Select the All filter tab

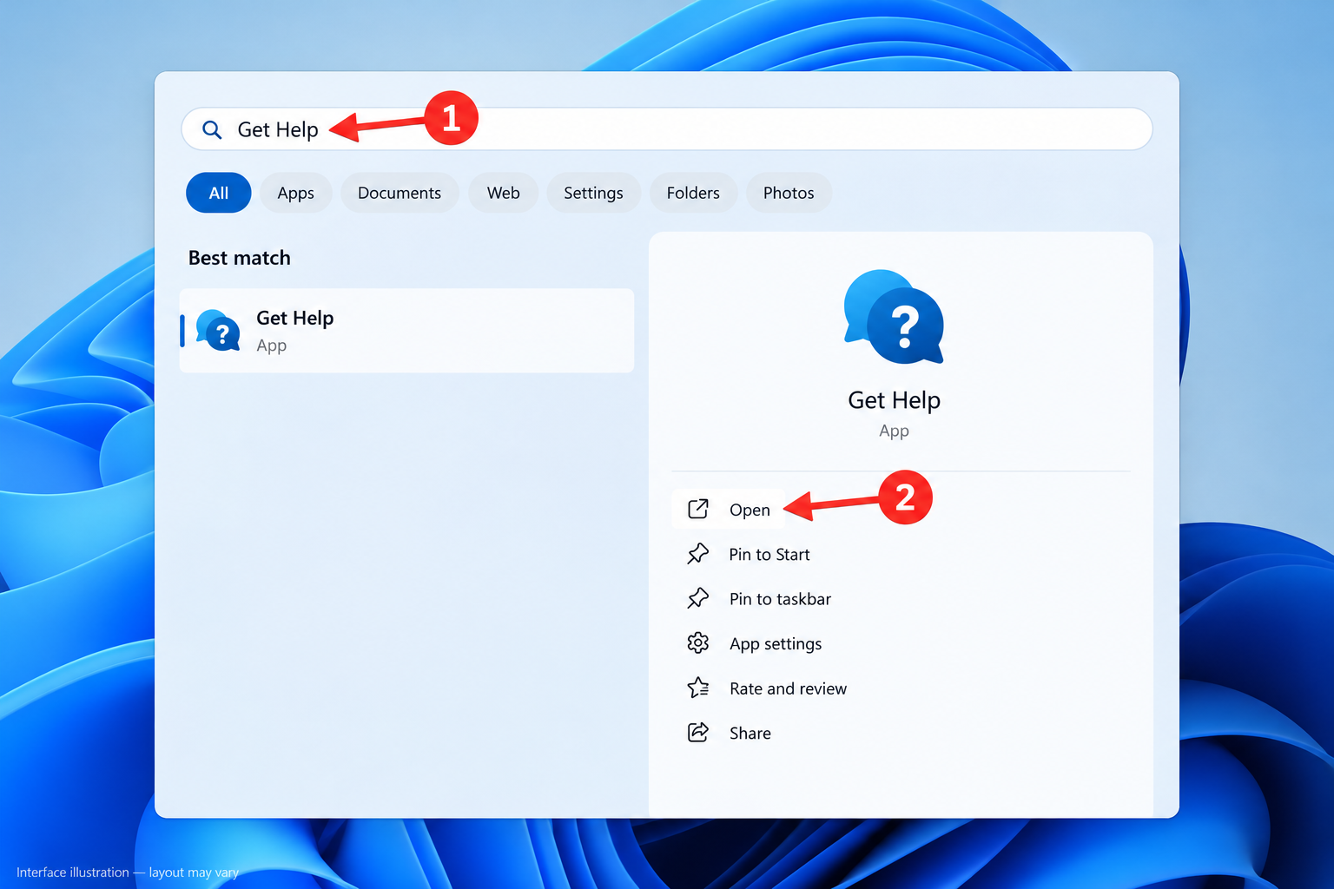point(219,193)
